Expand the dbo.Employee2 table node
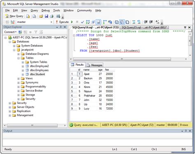 coord(23,67)
